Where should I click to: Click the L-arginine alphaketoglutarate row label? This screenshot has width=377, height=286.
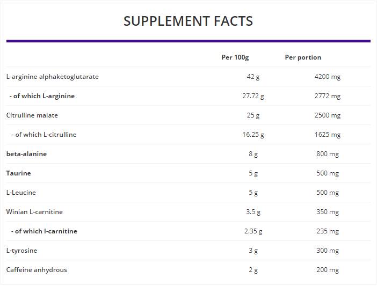click(53, 77)
